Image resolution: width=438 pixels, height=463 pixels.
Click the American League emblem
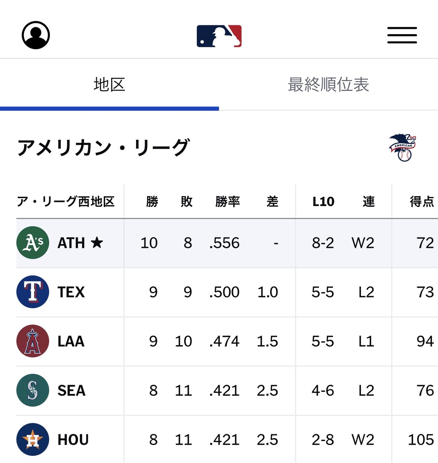click(403, 148)
